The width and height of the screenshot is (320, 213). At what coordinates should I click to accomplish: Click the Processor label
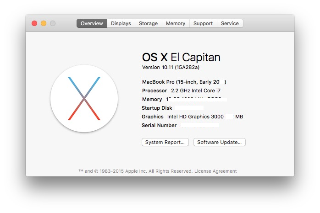(x=154, y=91)
